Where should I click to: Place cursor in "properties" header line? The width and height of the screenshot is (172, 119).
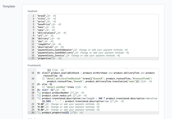(x=49, y=58)
